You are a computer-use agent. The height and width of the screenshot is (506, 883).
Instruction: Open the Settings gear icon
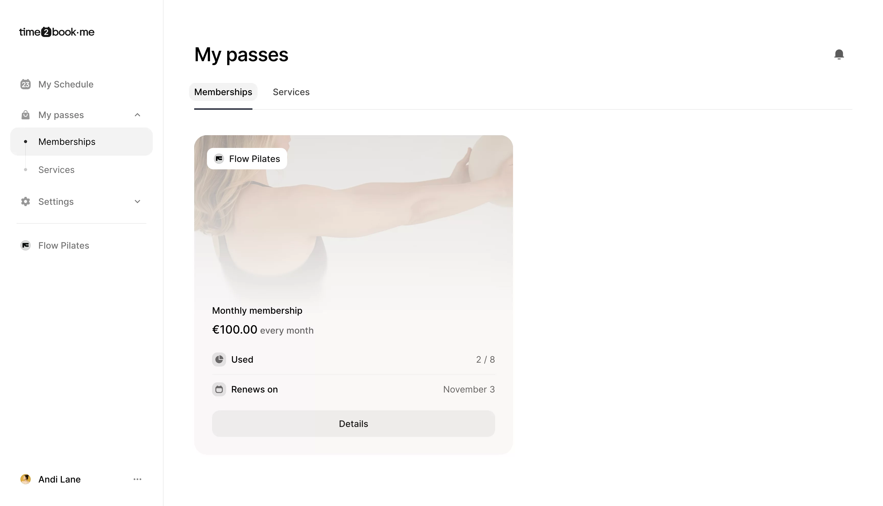pos(25,201)
